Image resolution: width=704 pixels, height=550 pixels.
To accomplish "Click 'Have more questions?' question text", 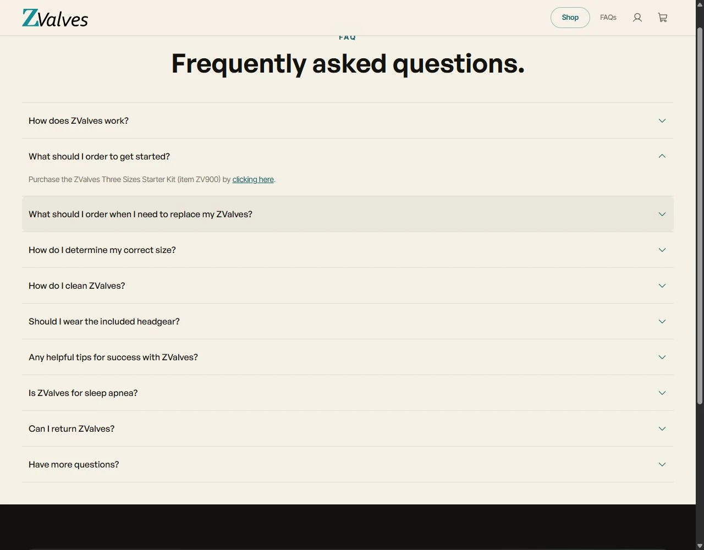I will pyautogui.click(x=74, y=464).
